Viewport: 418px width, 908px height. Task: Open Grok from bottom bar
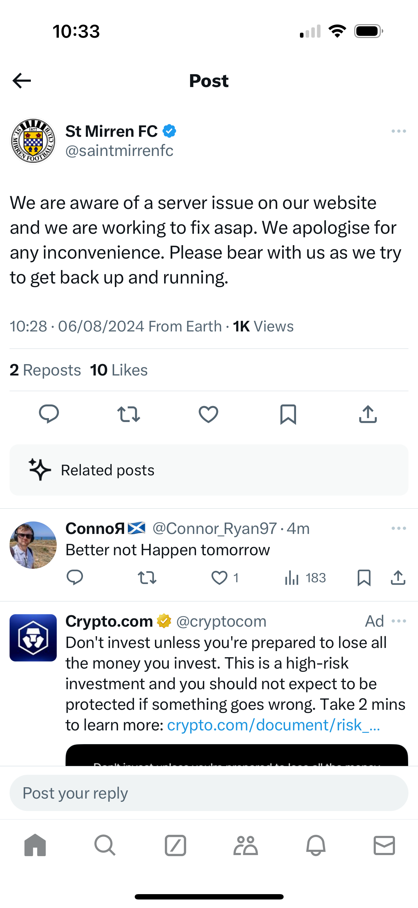pos(175,845)
